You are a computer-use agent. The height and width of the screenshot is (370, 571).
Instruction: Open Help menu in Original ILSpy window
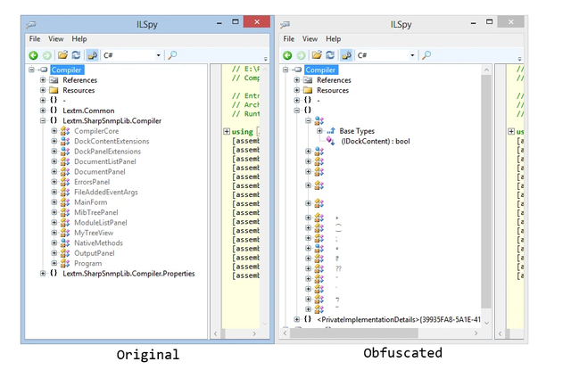pos(79,39)
